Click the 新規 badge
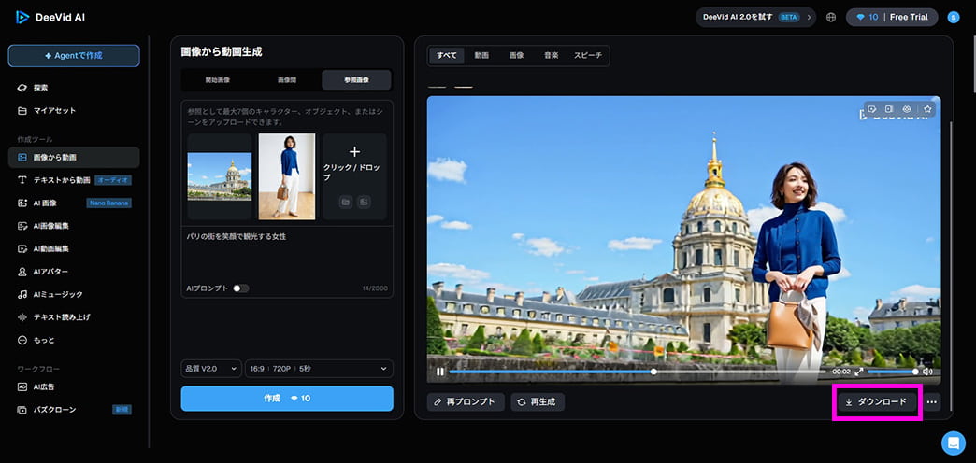This screenshot has width=976, height=463. (122, 410)
